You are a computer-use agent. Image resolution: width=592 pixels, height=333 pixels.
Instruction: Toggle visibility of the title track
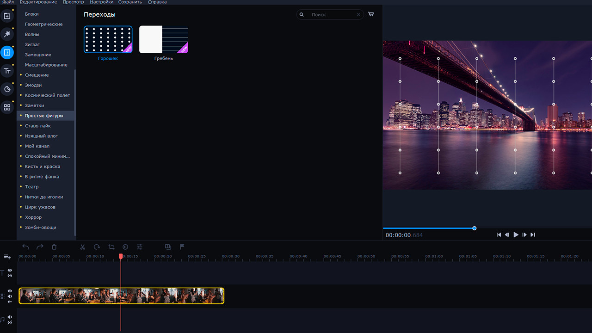coord(10,271)
